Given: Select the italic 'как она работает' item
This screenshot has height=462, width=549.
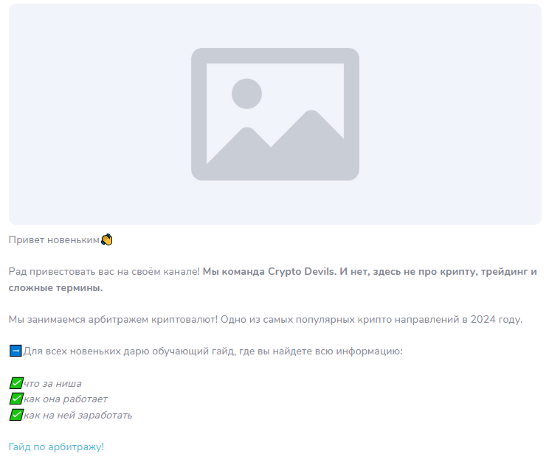Looking at the screenshot, I should click(x=66, y=399).
